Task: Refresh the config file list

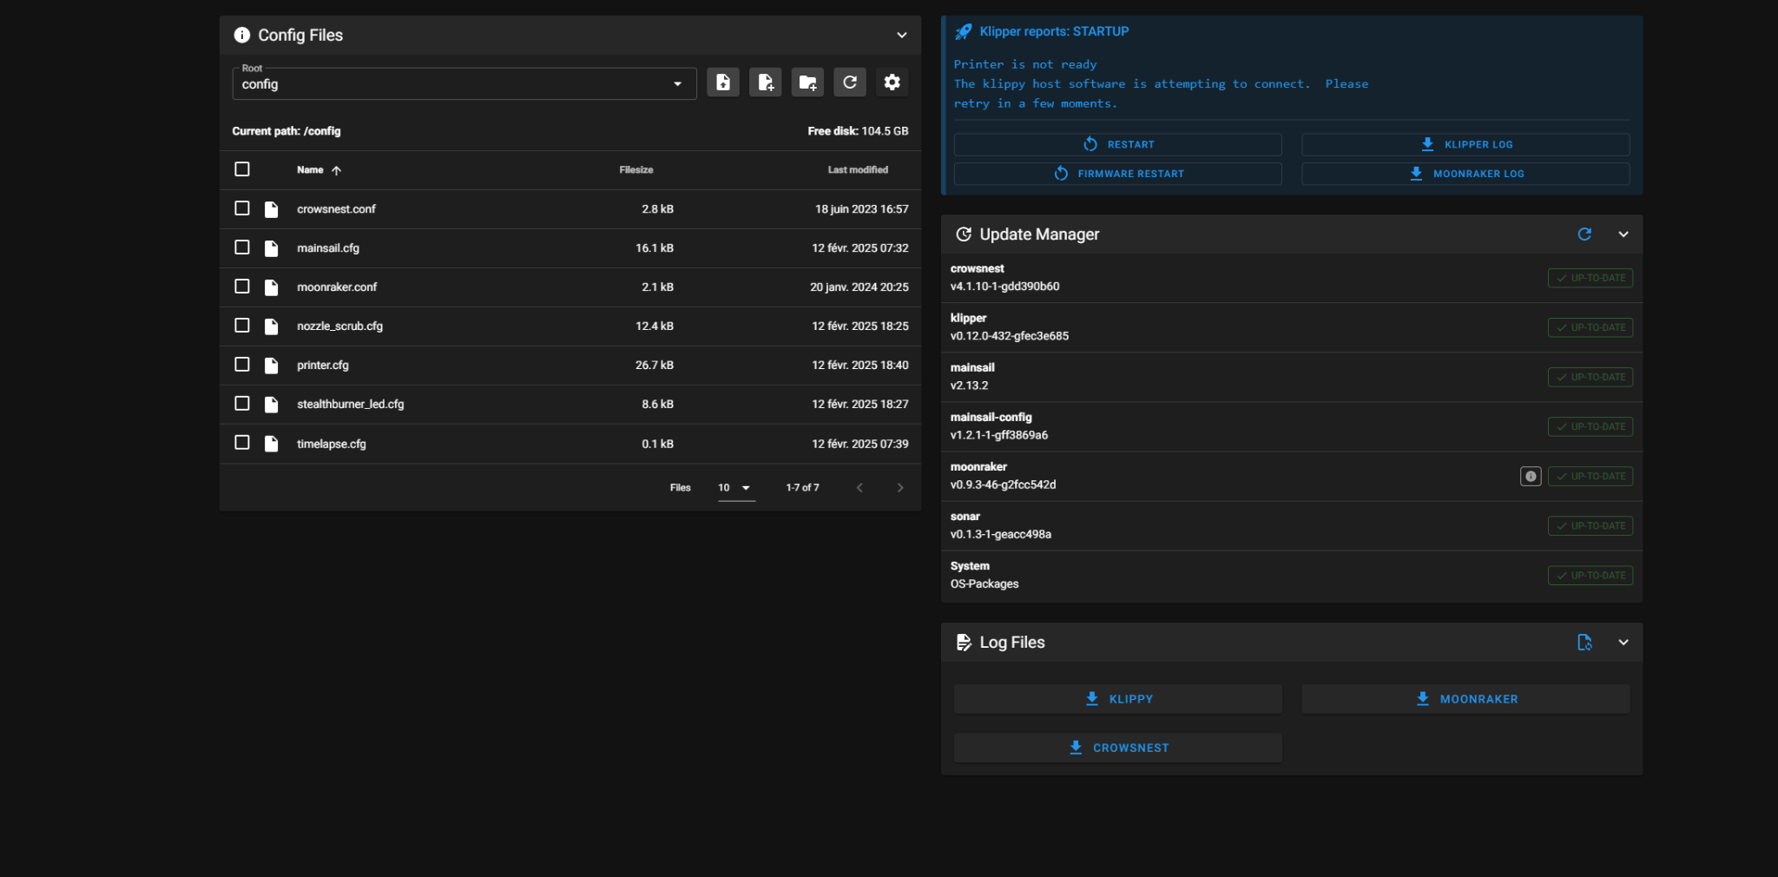Action: 850,82
